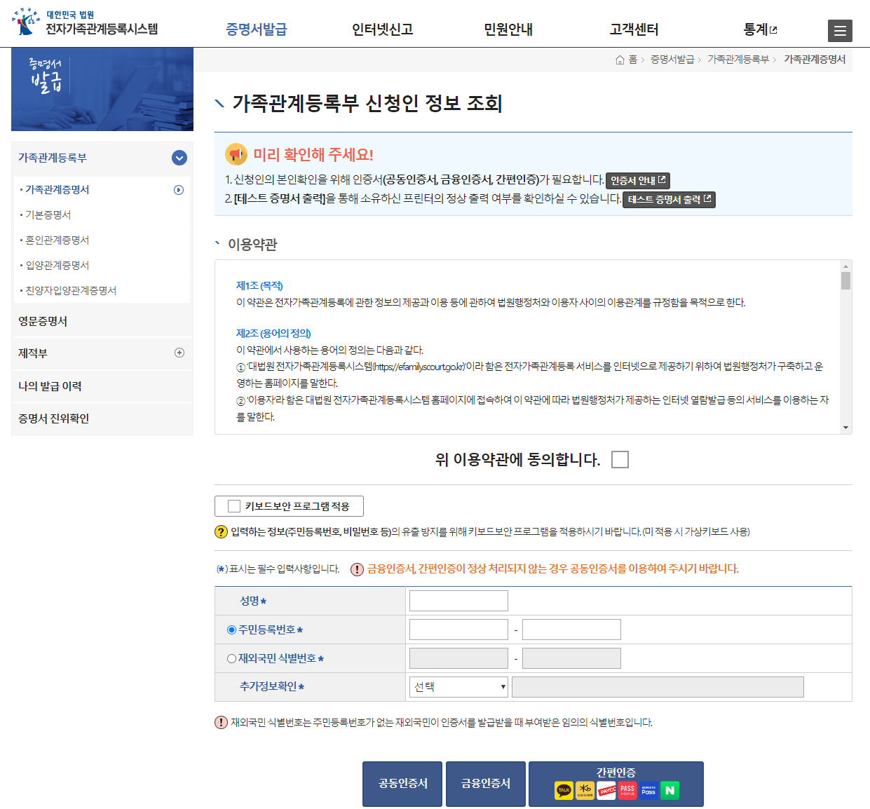
Task: Select Samsung Pass authentication icon
Action: [648, 790]
